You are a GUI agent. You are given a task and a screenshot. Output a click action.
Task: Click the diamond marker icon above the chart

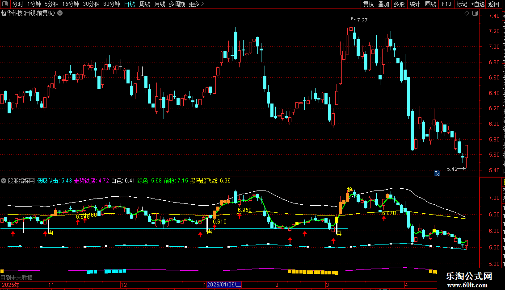pos(467,13)
